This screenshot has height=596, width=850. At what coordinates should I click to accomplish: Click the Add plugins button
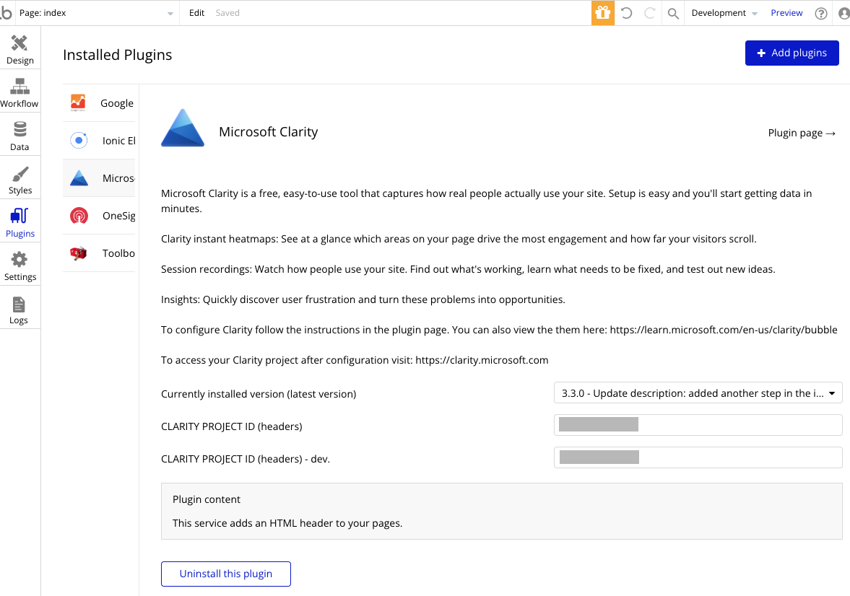(x=792, y=53)
